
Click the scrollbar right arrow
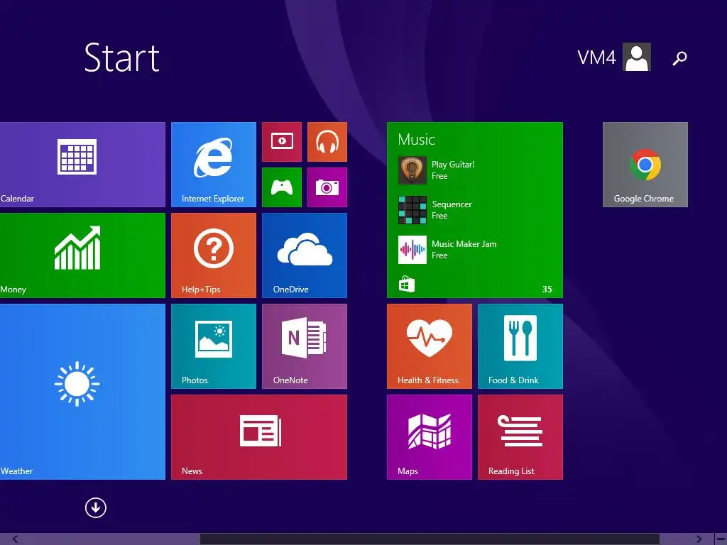[699, 539]
